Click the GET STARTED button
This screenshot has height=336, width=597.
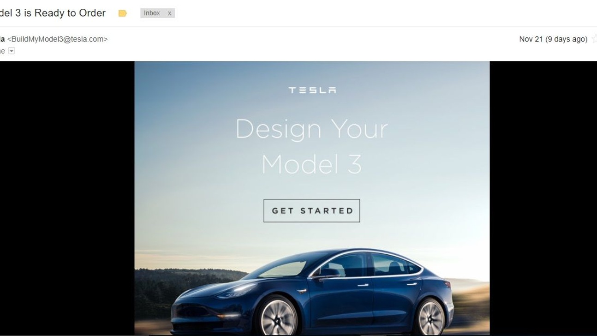pos(312,210)
